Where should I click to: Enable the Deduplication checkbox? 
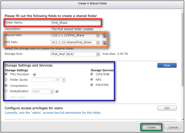click(6, 91)
